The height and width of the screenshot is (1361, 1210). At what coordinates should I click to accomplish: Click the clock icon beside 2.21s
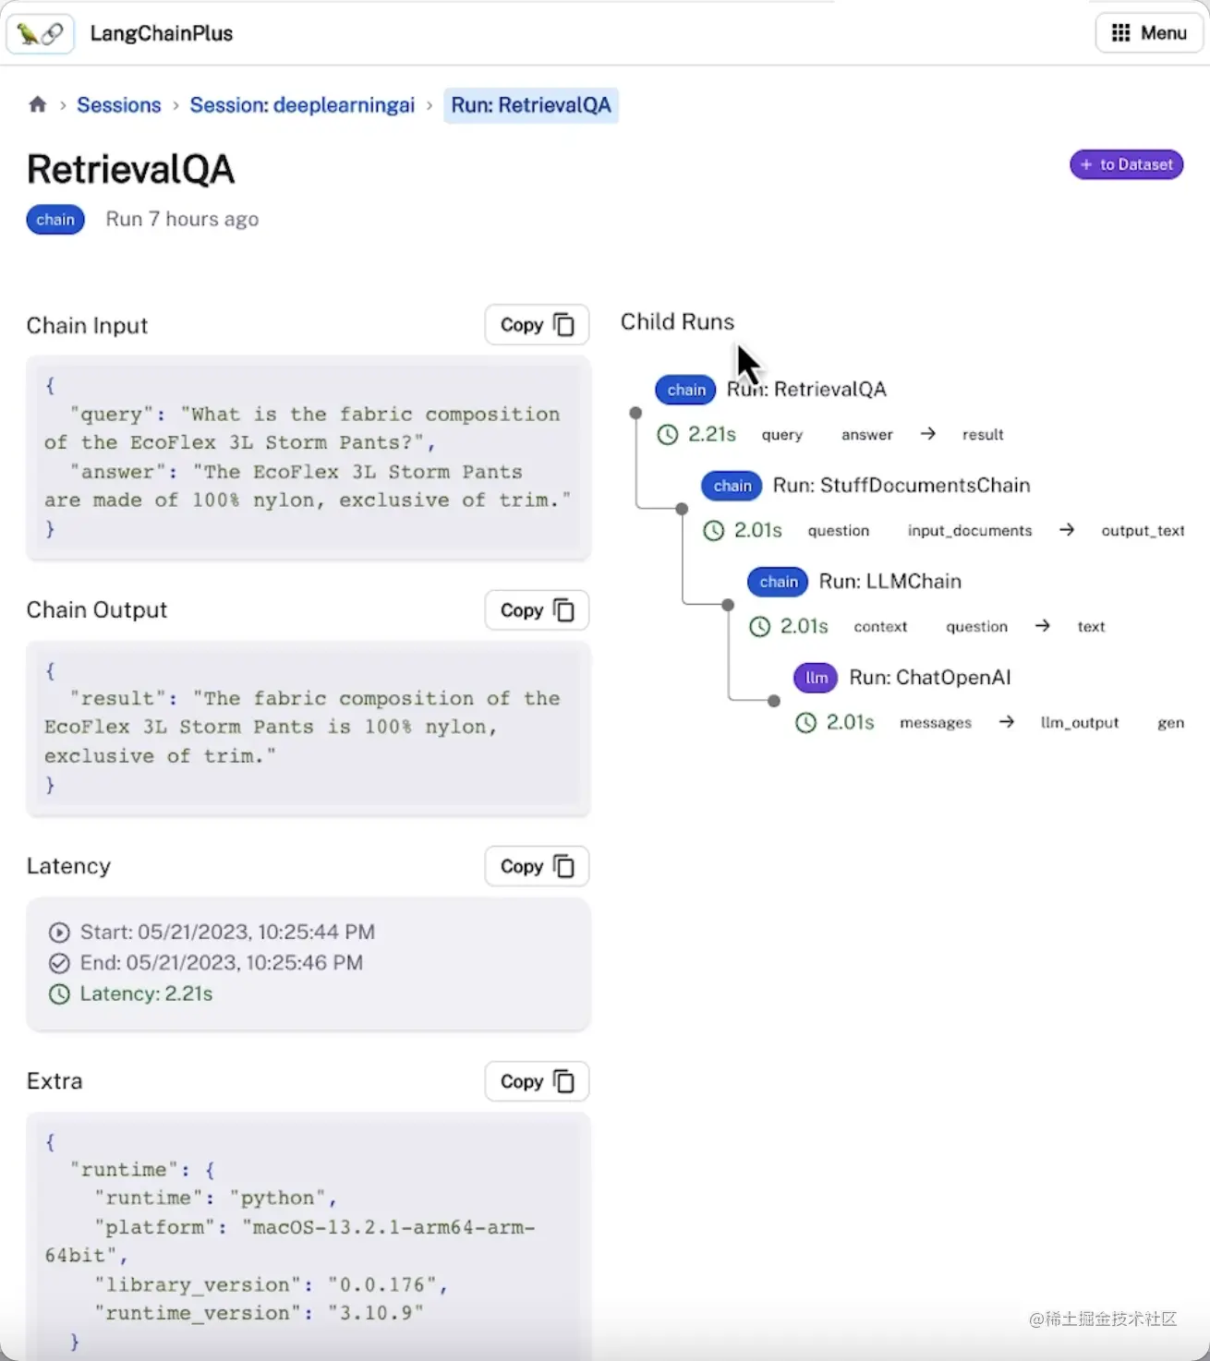tap(667, 435)
